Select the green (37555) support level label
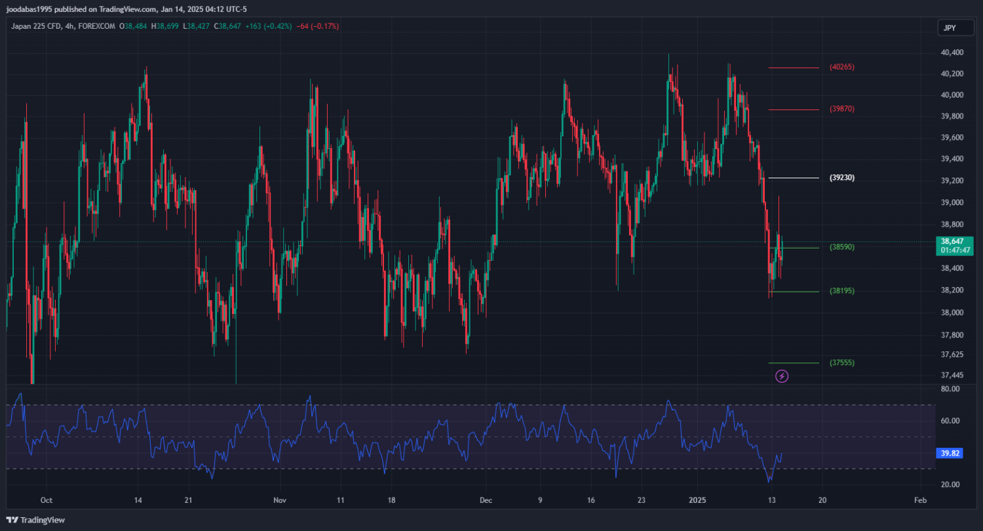The height and width of the screenshot is (531, 983). click(x=842, y=363)
